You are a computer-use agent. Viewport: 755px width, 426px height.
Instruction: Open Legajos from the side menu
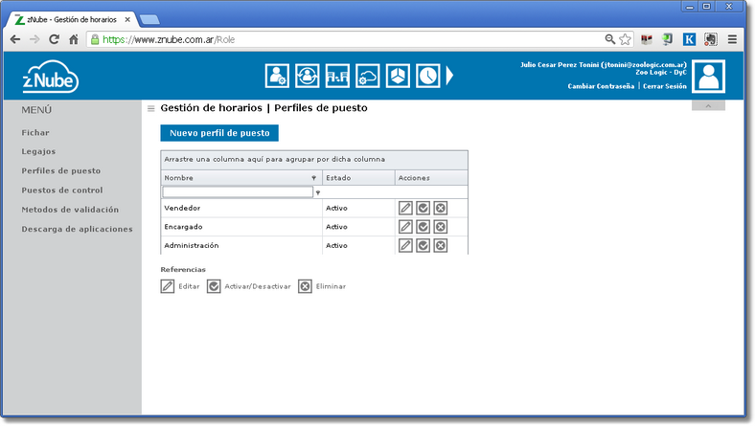pos(38,151)
